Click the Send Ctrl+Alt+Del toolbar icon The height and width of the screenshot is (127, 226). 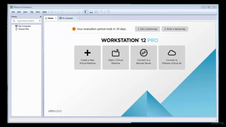[x=62, y=12]
